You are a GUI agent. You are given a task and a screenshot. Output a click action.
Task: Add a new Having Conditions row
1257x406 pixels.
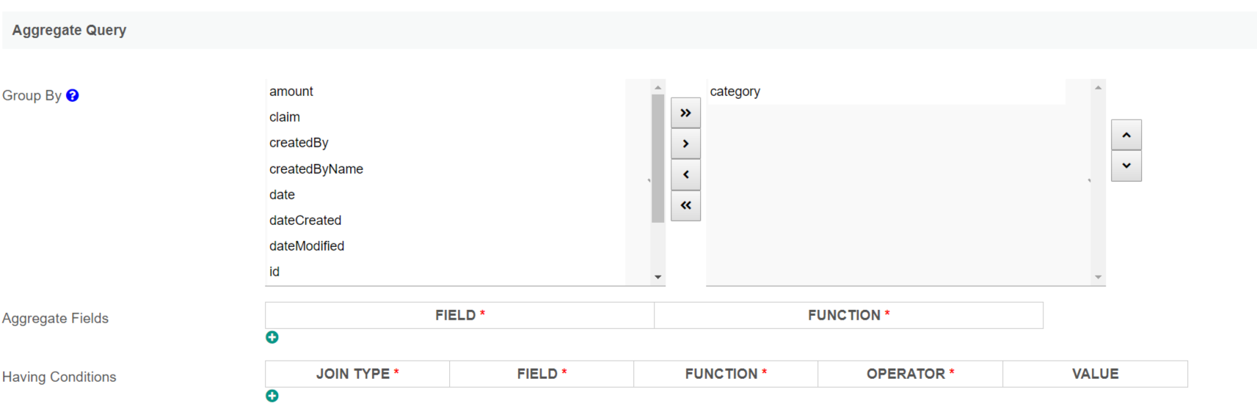pyautogui.click(x=272, y=396)
